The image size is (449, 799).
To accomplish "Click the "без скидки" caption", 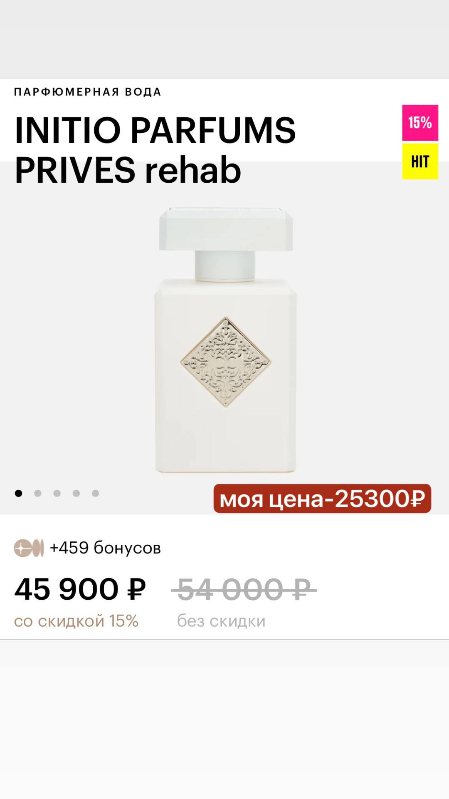I will (221, 621).
